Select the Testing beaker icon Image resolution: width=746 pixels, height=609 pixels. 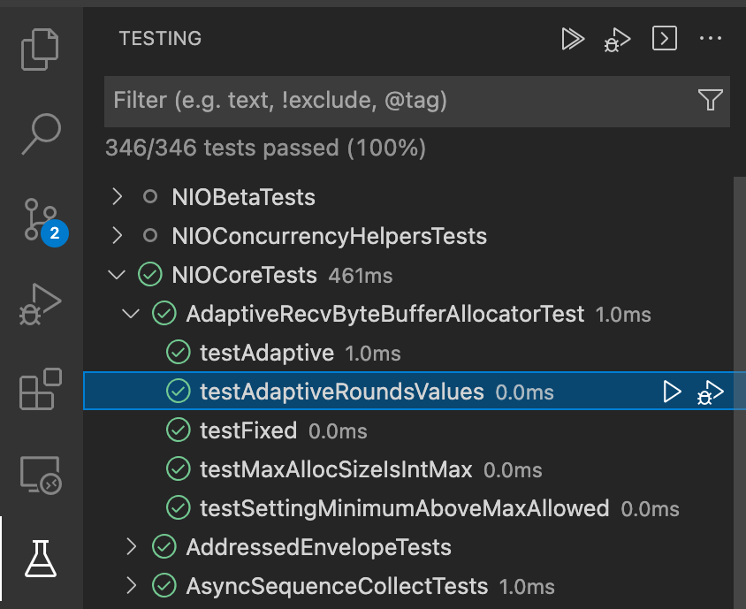pyautogui.click(x=40, y=557)
